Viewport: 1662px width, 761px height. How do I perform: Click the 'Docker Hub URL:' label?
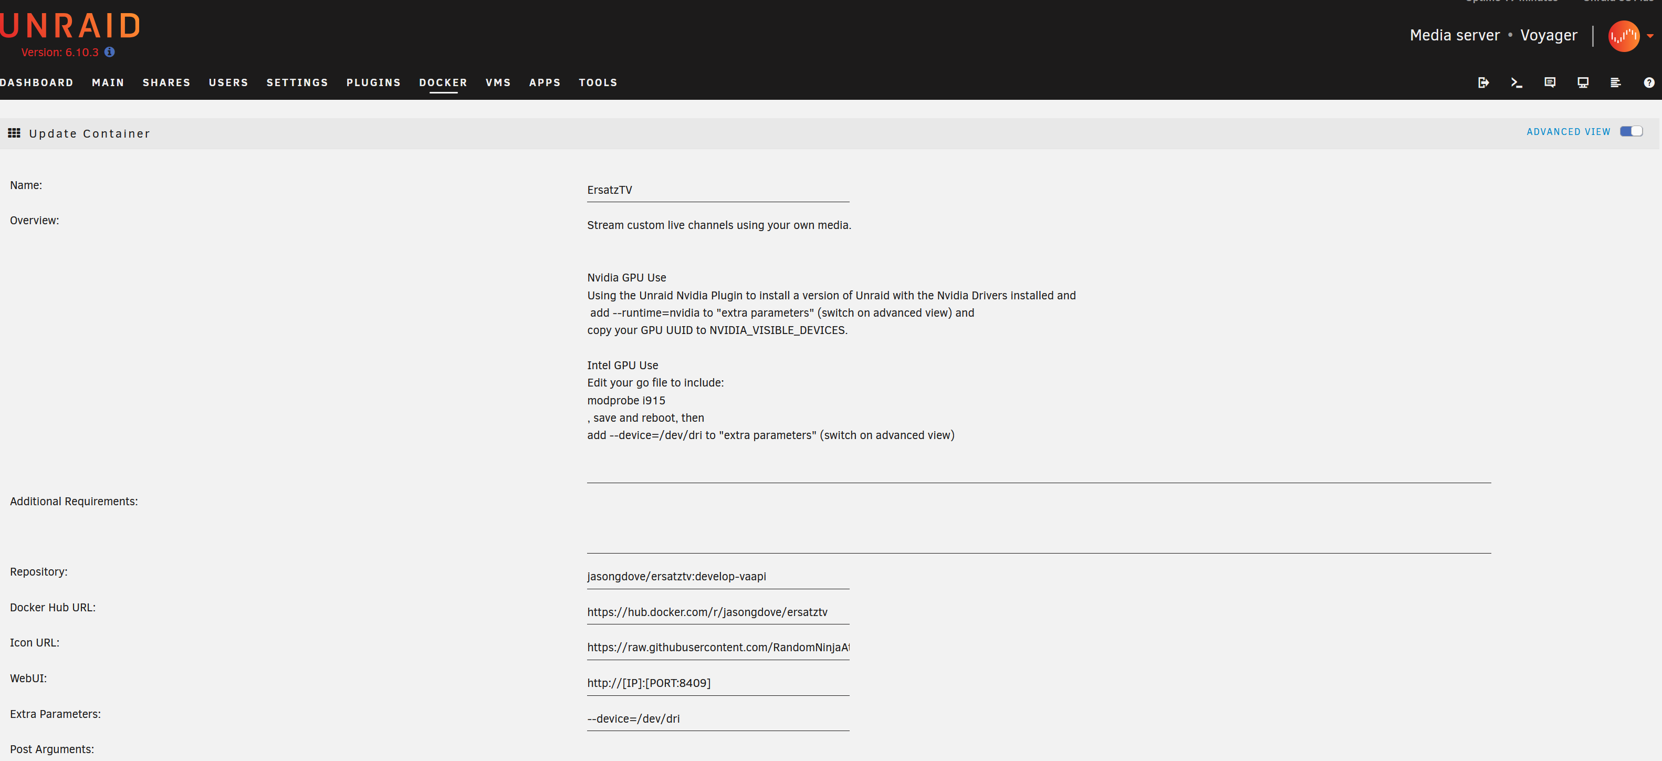[53, 607]
